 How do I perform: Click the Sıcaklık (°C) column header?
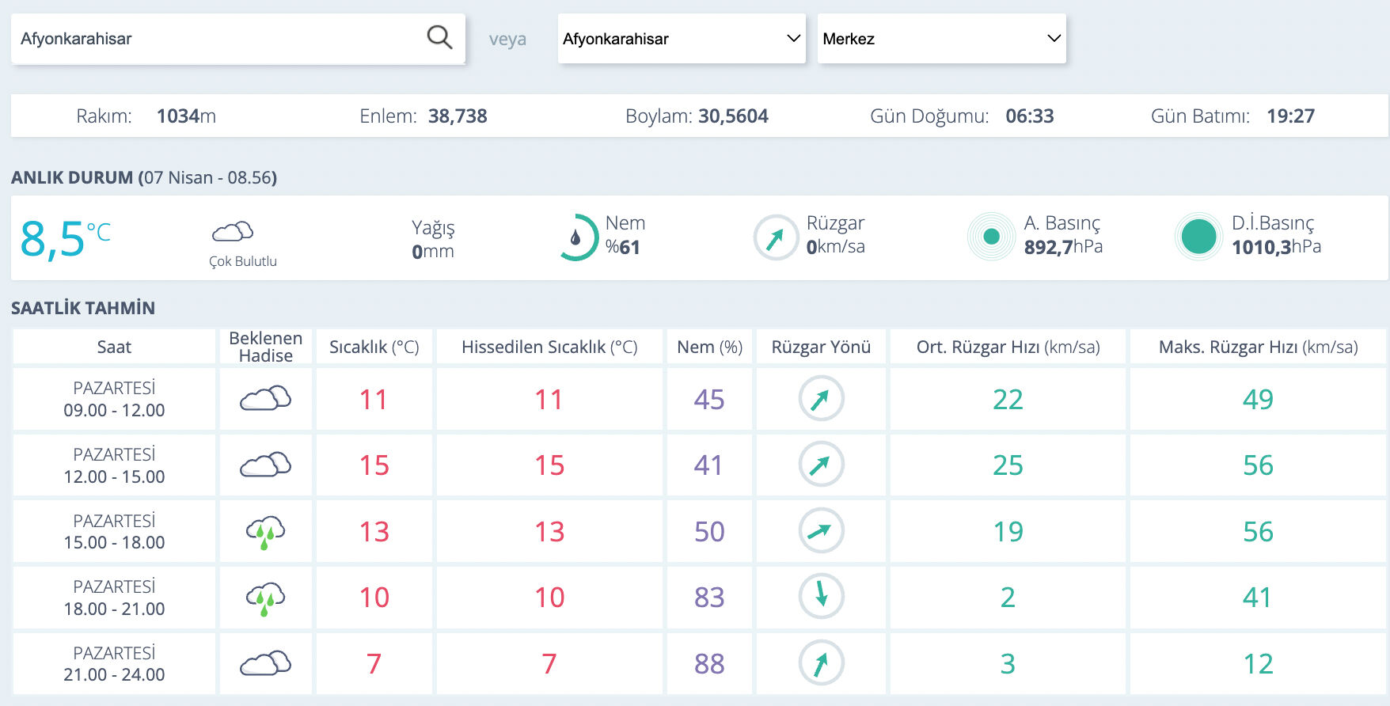(x=374, y=347)
